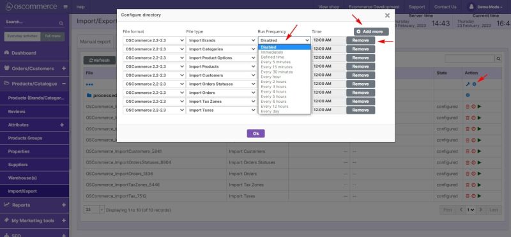511x237 pixels.
Task: Expand the Reports sidebar section
Action: (x=63, y=205)
